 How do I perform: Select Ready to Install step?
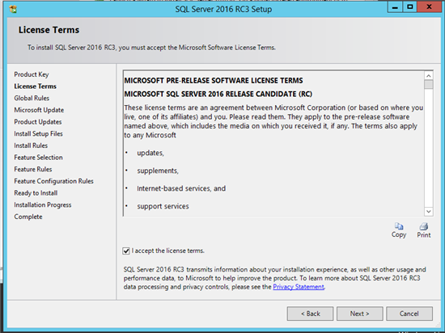click(36, 193)
